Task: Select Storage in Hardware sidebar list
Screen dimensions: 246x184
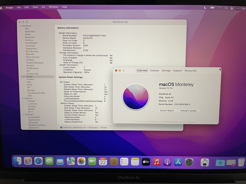Action: [31, 90]
